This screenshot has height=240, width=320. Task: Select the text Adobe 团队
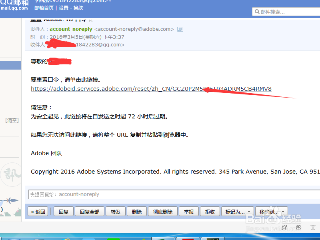[x=46, y=153]
